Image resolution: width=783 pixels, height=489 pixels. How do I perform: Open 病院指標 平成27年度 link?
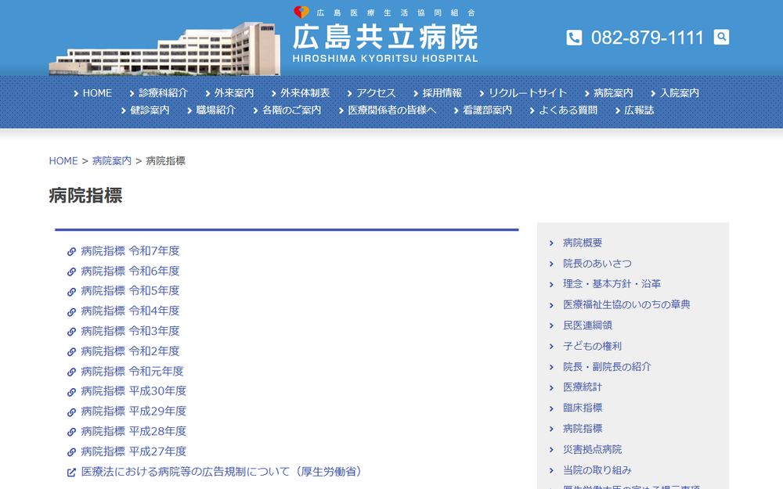pyautogui.click(x=134, y=451)
